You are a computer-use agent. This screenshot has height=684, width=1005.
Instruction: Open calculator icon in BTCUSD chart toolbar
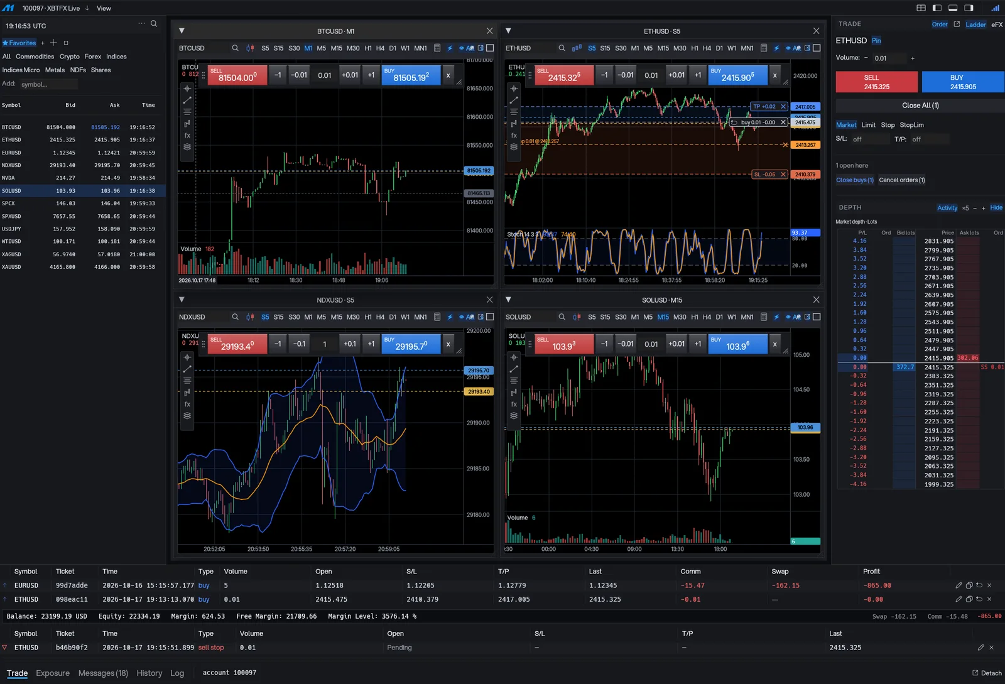pos(437,48)
